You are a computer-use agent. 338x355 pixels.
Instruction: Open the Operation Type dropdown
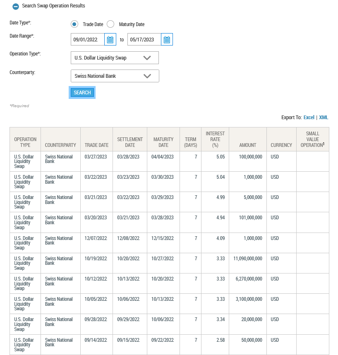[115, 58]
